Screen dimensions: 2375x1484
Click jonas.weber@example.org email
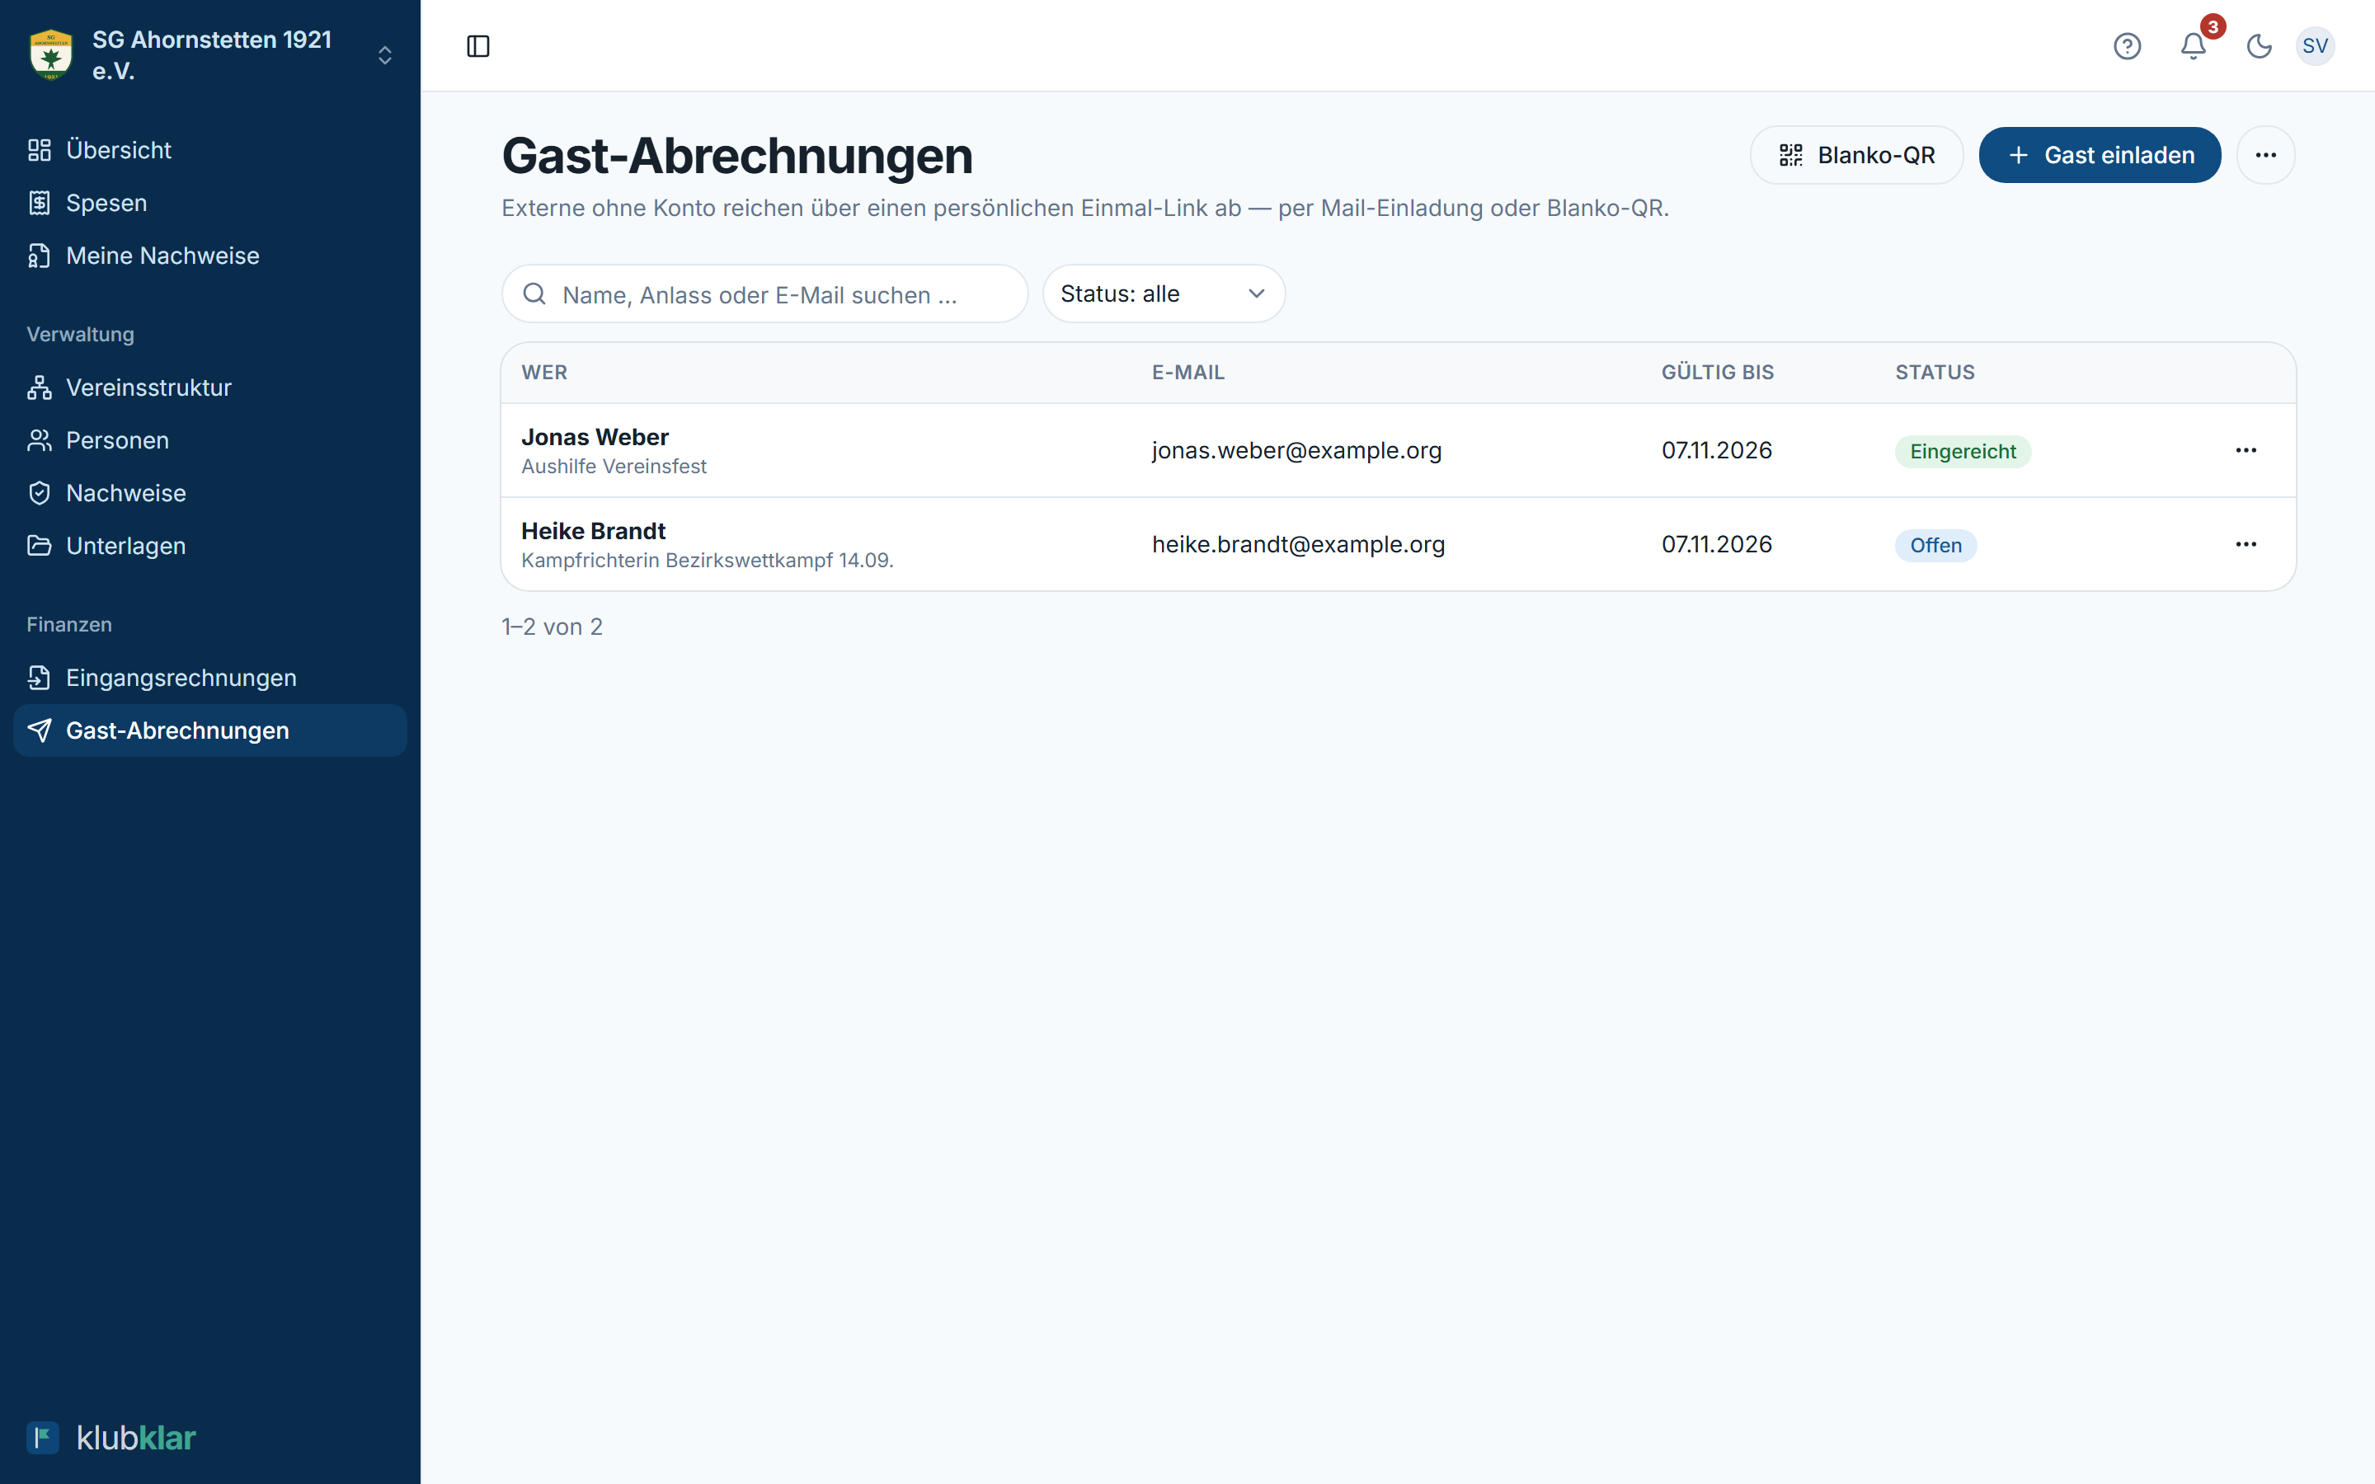click(1296, 450)
